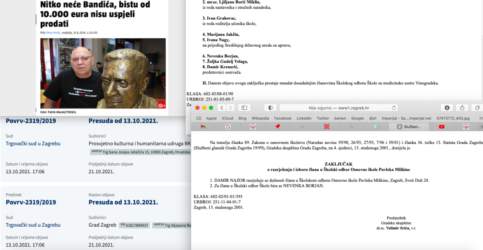Switch to the red pushpin tab
The width and height of the screenshot is (483, 250).
pos(278,127)
